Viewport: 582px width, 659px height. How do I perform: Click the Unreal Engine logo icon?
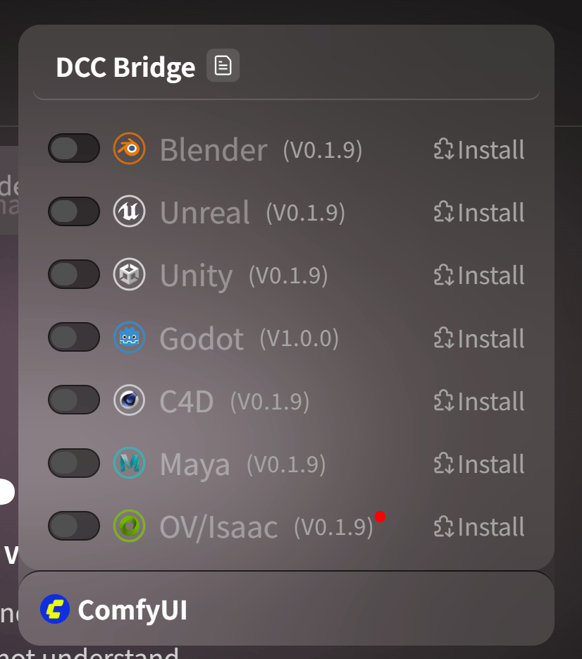(x=130, y=211)
